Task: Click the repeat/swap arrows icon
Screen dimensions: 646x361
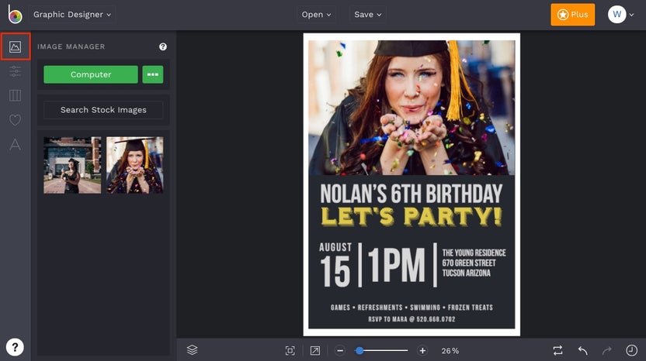Action: click(x=557, y=350)
